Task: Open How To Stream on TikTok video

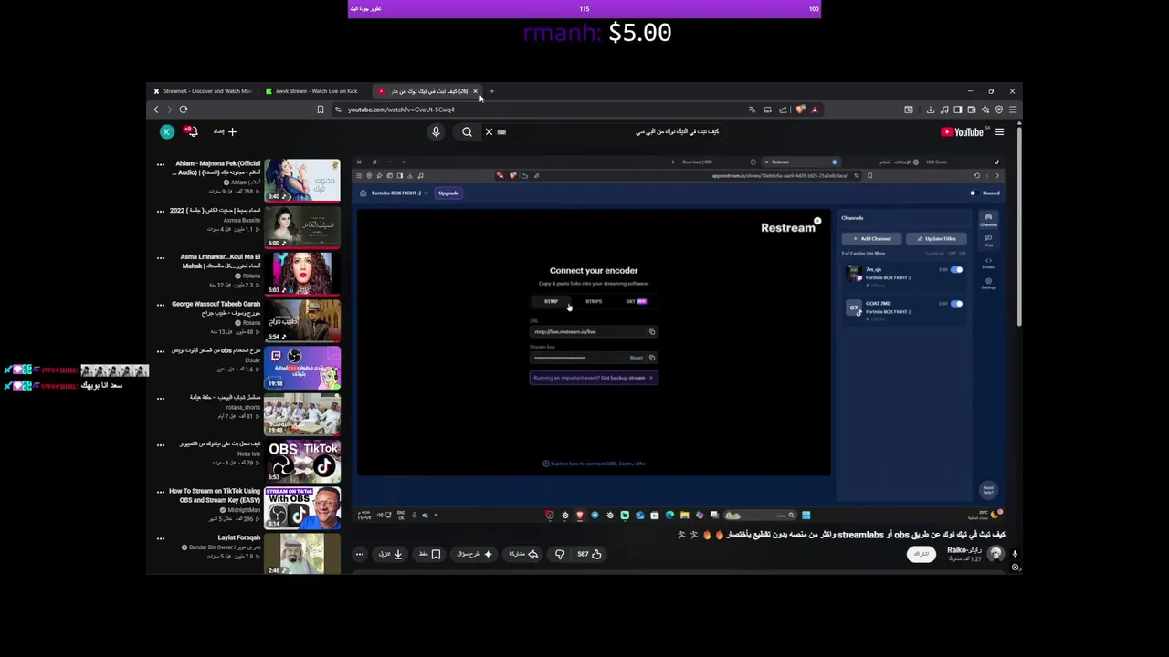Action: 302,508
